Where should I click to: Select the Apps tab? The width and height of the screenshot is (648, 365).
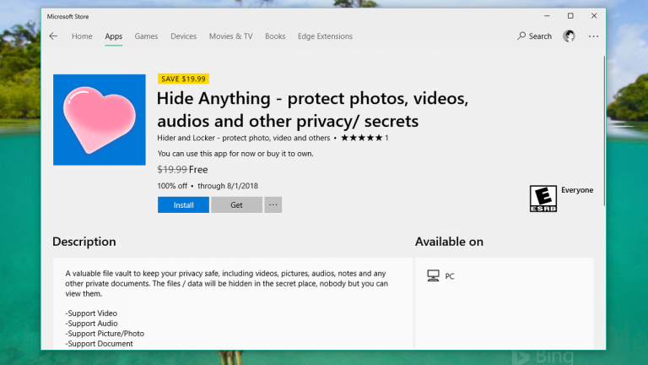coord(114,36)
